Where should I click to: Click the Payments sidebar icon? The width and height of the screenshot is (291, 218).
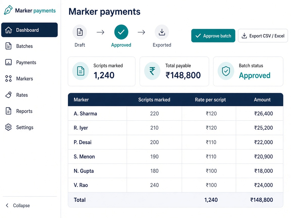click(8, 62)
